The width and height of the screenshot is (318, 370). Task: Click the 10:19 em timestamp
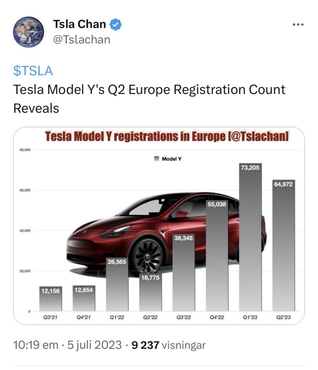click(x=36, y=345)
